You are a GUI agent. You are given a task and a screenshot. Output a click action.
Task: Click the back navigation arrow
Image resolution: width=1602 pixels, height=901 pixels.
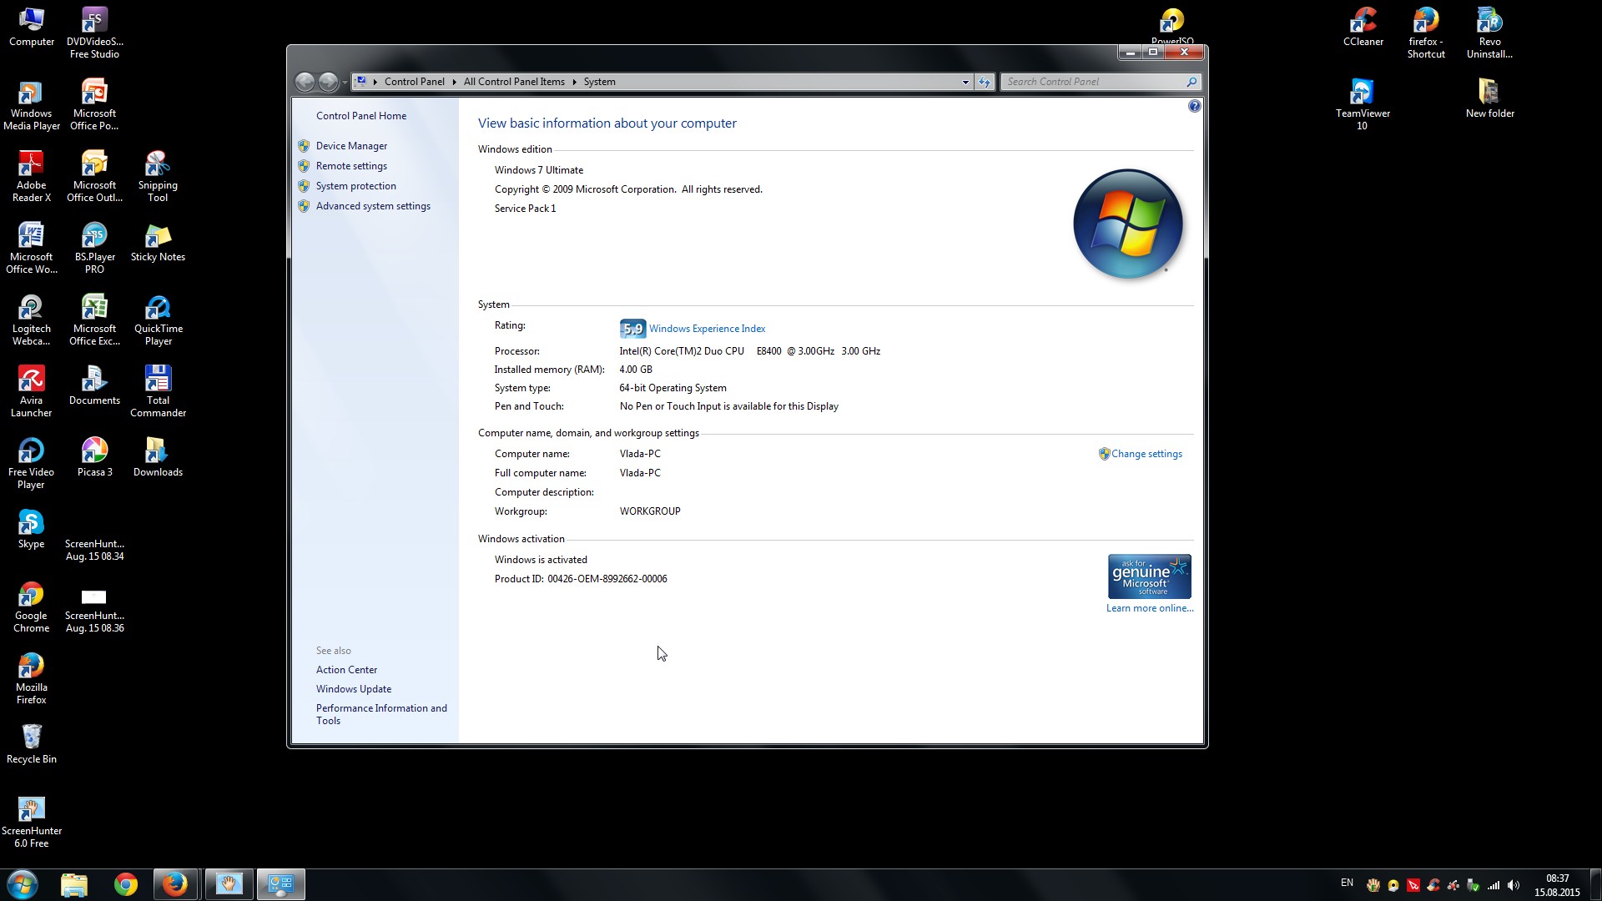click(x=305, y=82)
